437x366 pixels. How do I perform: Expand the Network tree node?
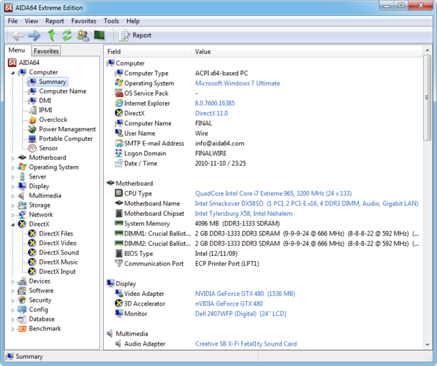[13, 215]
